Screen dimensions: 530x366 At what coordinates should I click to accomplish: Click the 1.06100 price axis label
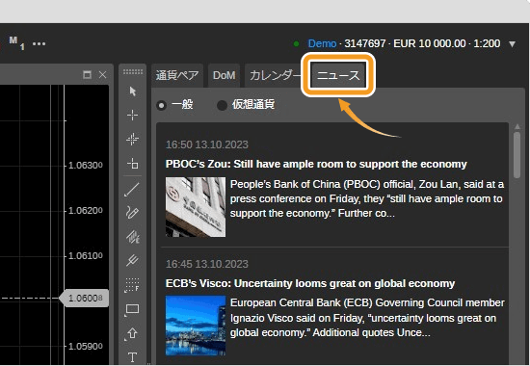point(86,256)
